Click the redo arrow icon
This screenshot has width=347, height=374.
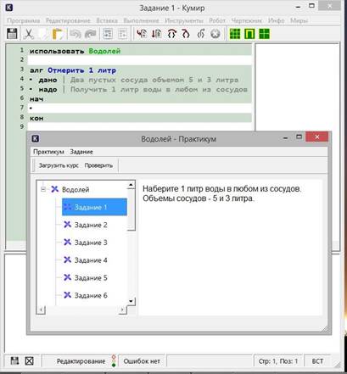pyautogui.click(x=91, y=34)
